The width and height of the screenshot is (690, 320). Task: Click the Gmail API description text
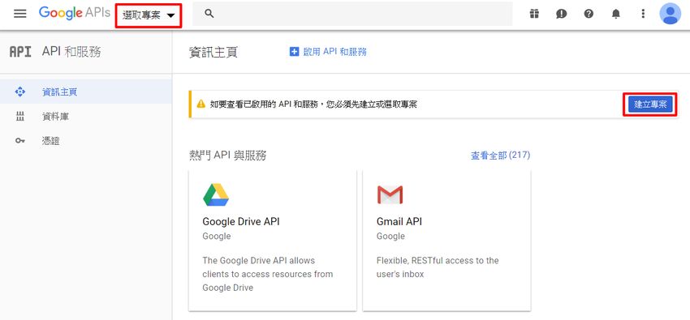[438, 267]
